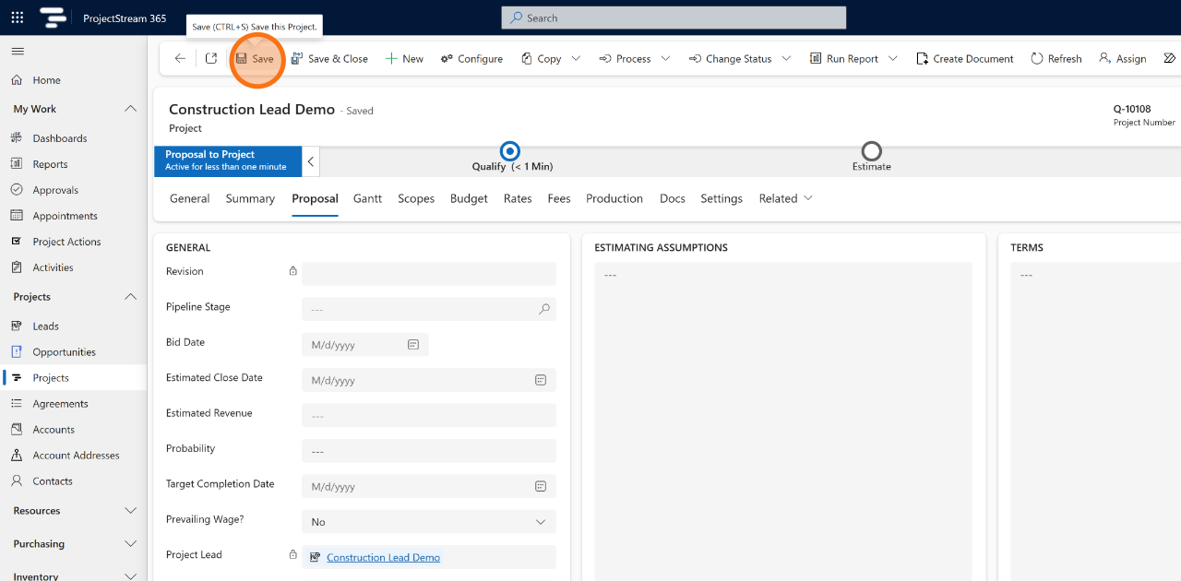Viewport: 1181px width, 581px height.
Task: Click the New plus button
Action: coord(404,58)
